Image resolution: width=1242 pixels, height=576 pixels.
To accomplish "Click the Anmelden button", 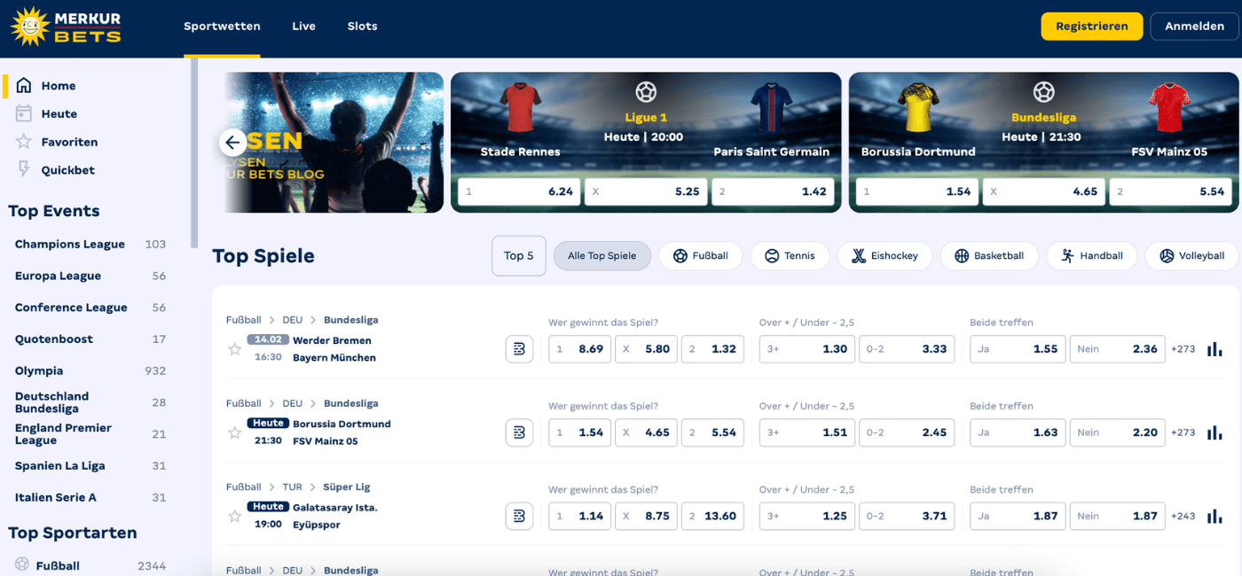I will (1193, 27).
